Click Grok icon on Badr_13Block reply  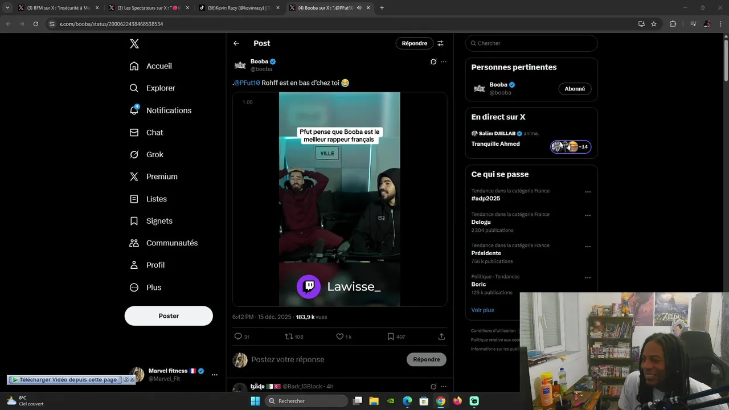coord(433,387)
